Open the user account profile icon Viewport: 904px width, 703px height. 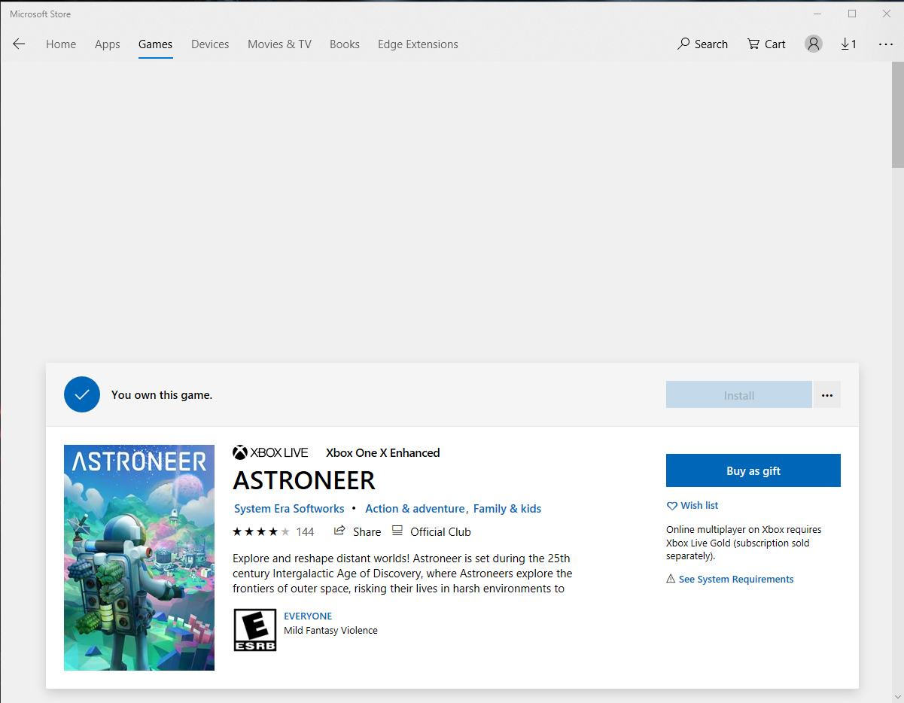[x=814, y=44]
